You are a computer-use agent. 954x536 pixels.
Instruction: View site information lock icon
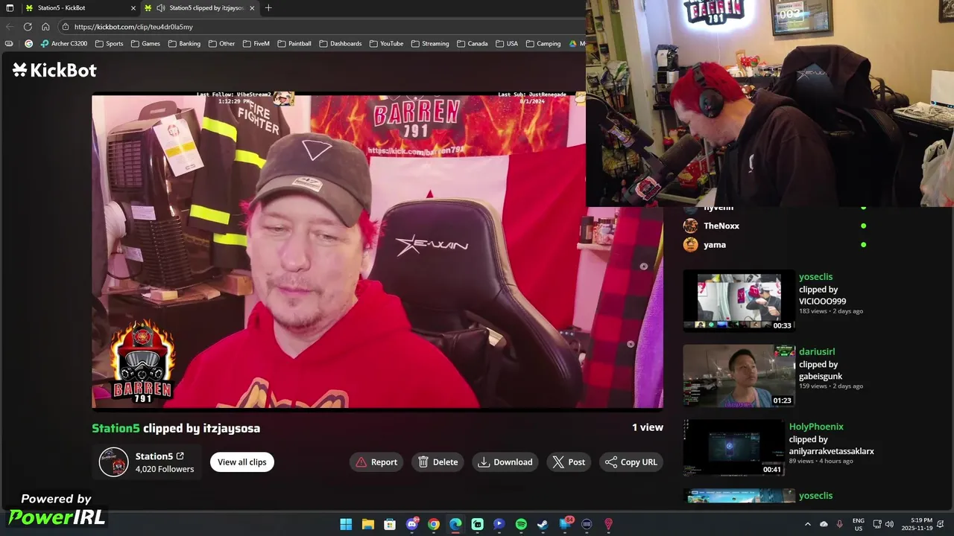[x=66, y=27]
